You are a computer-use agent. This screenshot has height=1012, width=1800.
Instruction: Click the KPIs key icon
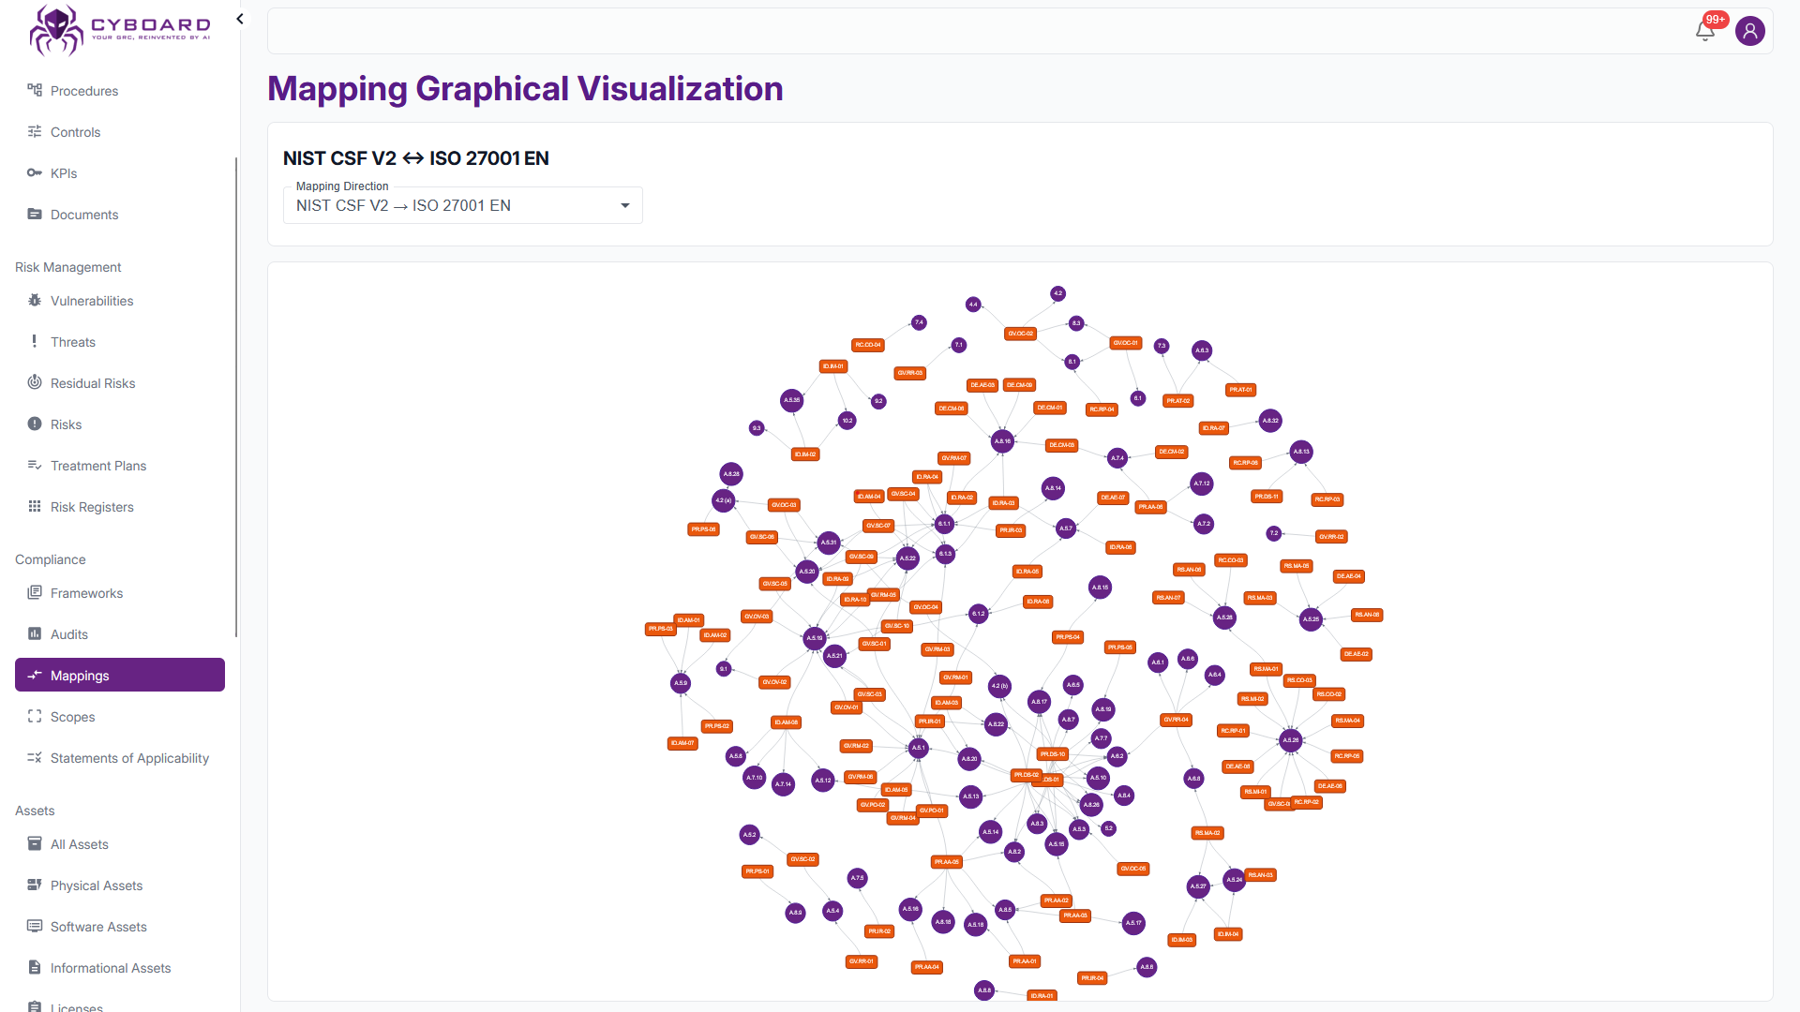pyautogui.click(x=35, y=173)
